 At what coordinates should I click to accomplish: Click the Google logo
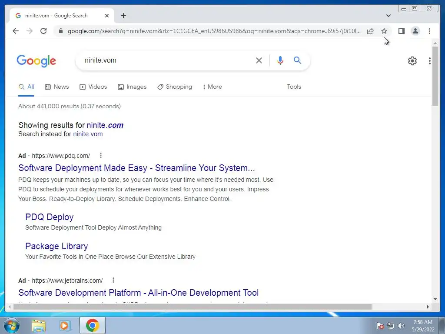click(x=37, y=61)
